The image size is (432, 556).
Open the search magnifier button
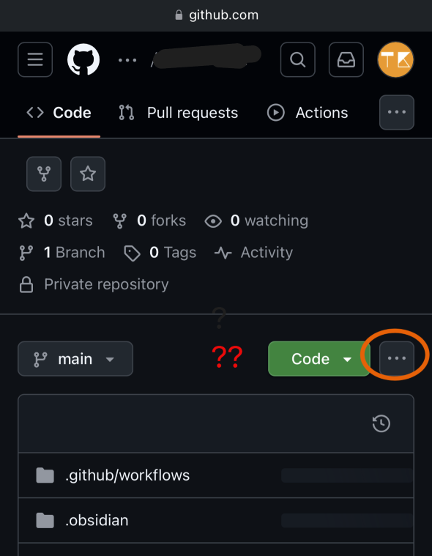point(298,59)
